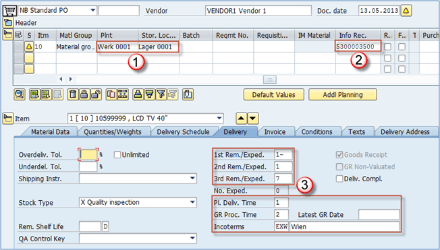Click the Addl Planning button

click(343, 95)
